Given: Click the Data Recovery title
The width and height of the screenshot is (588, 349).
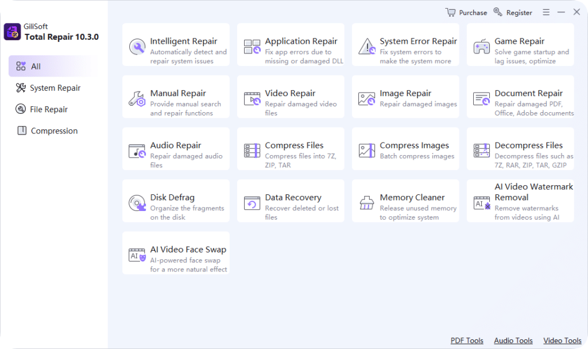Looking at the screenshot, I should (293, 198).
